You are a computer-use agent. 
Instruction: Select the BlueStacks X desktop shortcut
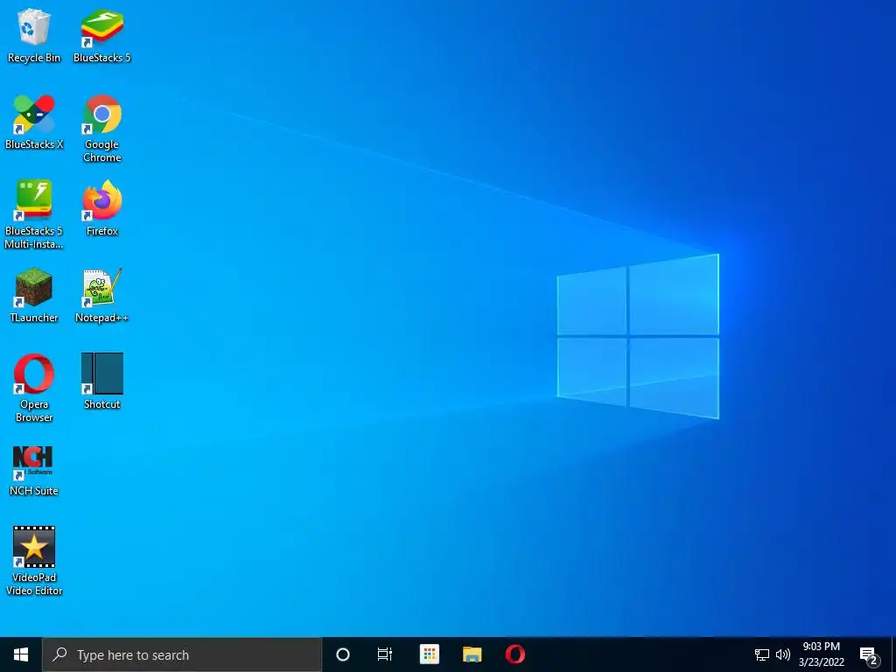pos(34,122)
